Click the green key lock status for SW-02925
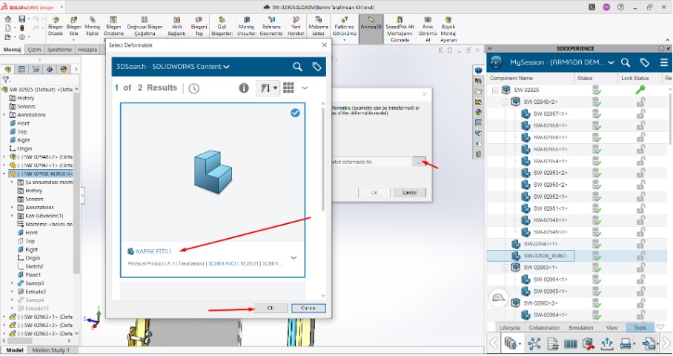Image resolution: width=673 pixels, height=356 pixels. pos(640,90)
